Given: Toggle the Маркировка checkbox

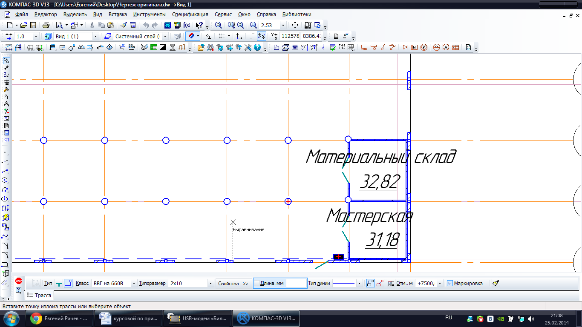Looking at the screenshot, I should pyautogui.click(x=450, y=283).
